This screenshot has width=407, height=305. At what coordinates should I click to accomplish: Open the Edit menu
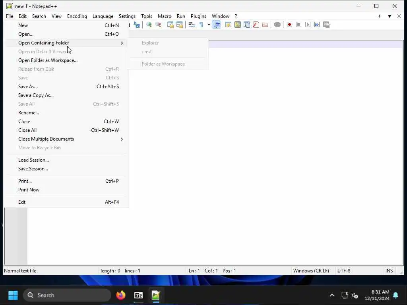(x=23, y=16)
